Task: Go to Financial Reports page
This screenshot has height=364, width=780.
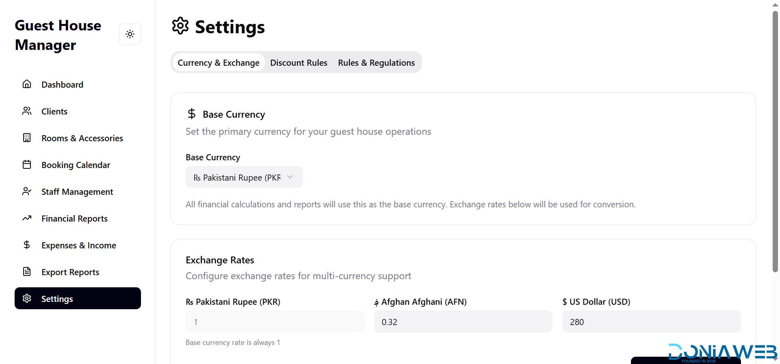Action: (74, 219)
